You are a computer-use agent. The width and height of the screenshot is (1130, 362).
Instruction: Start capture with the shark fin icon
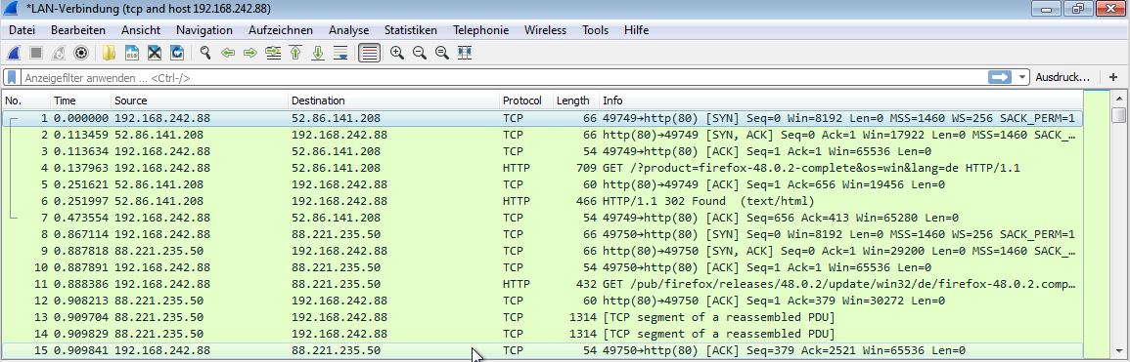point(14,53)
